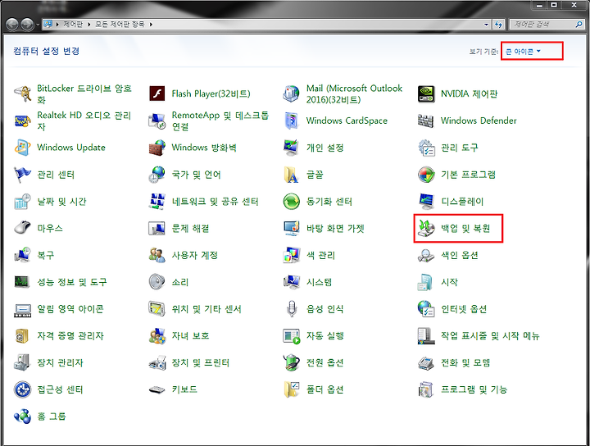Click the 개인 설정 icon
Screen dimensions: 590x446
tap(291, 148)
